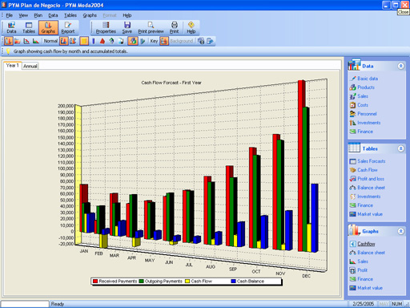Open Balance sheet graph link
Screen dimensions: 410x308
tap(371, 253)
